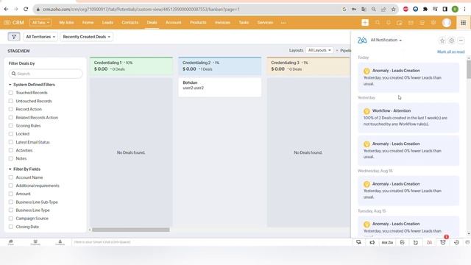Open Contacts icon in bottom bar

60,242
